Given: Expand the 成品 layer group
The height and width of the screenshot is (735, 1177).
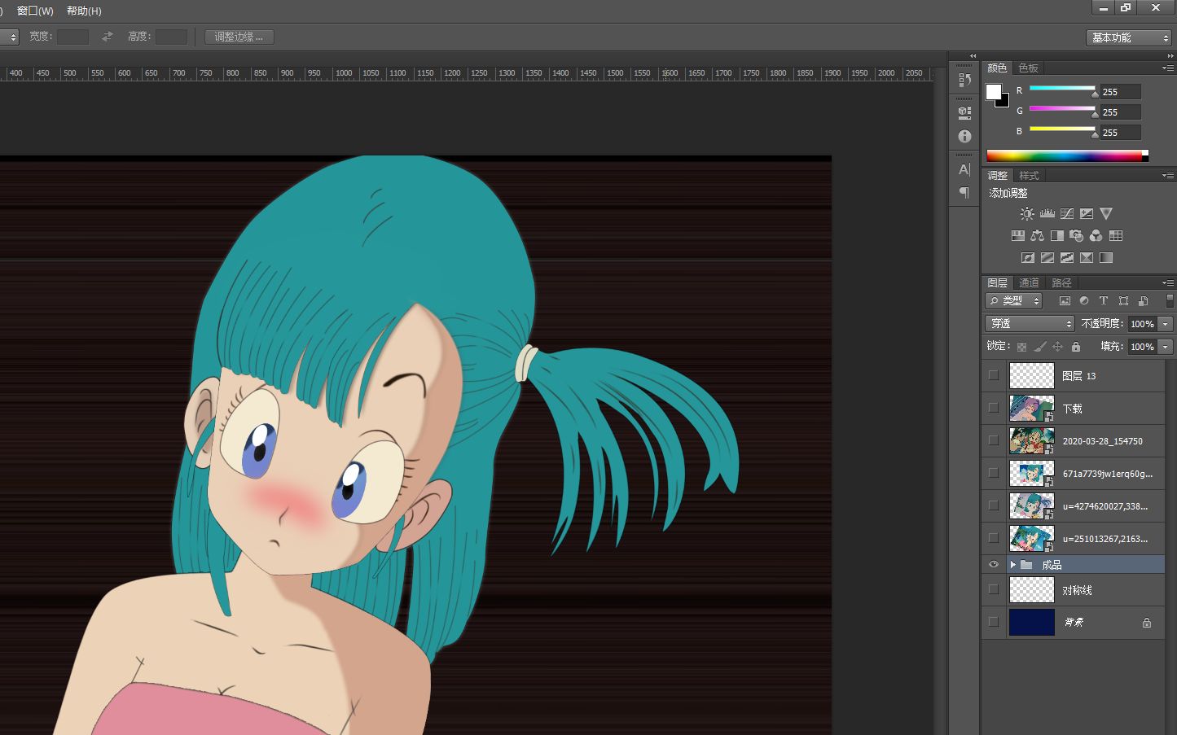Looking at the screenshot, I should pyautogui.click(x=1013, y=564).
